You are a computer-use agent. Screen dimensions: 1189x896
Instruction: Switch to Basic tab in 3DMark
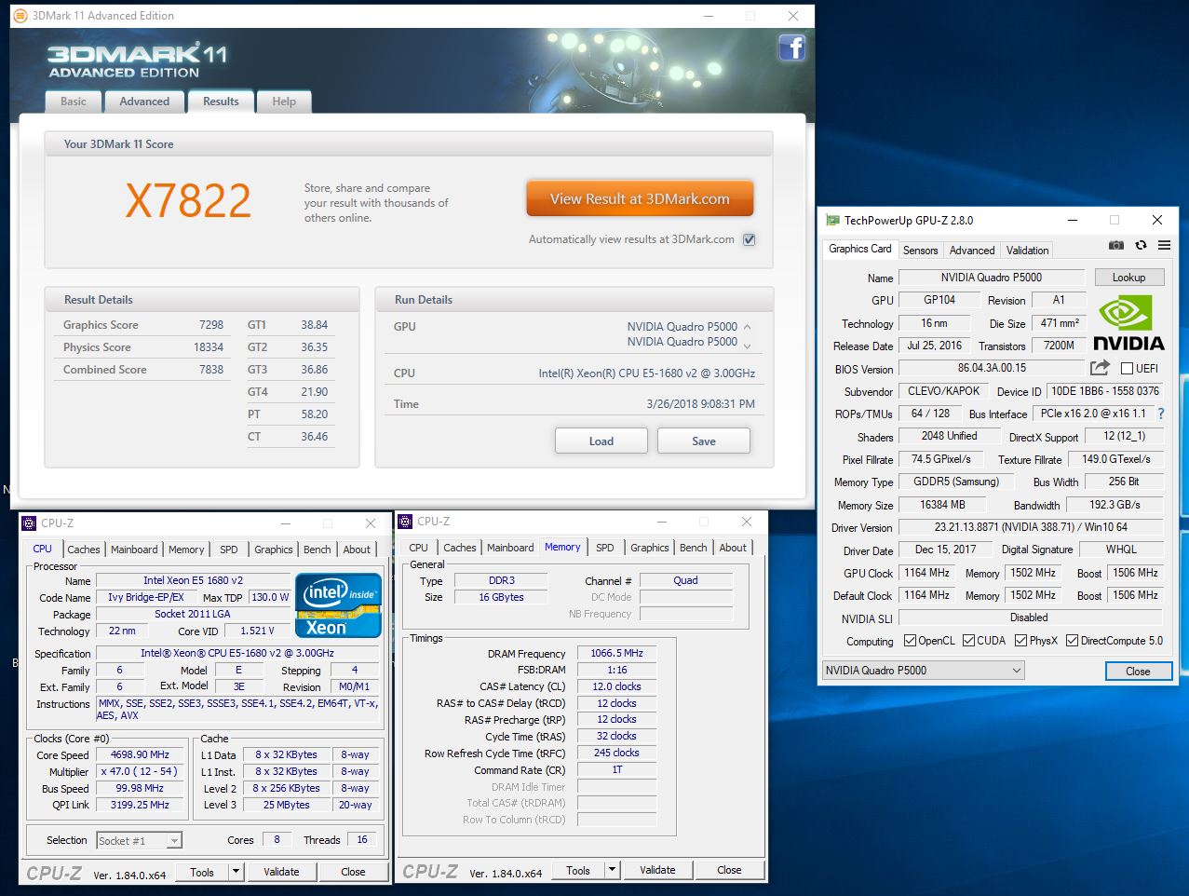coord(74,102)
